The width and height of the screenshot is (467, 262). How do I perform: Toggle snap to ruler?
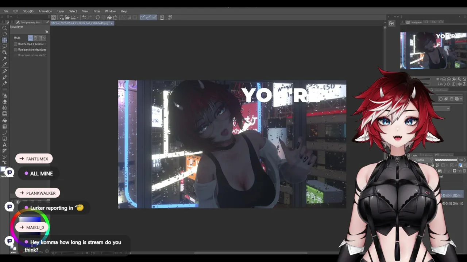coord(142,17)
